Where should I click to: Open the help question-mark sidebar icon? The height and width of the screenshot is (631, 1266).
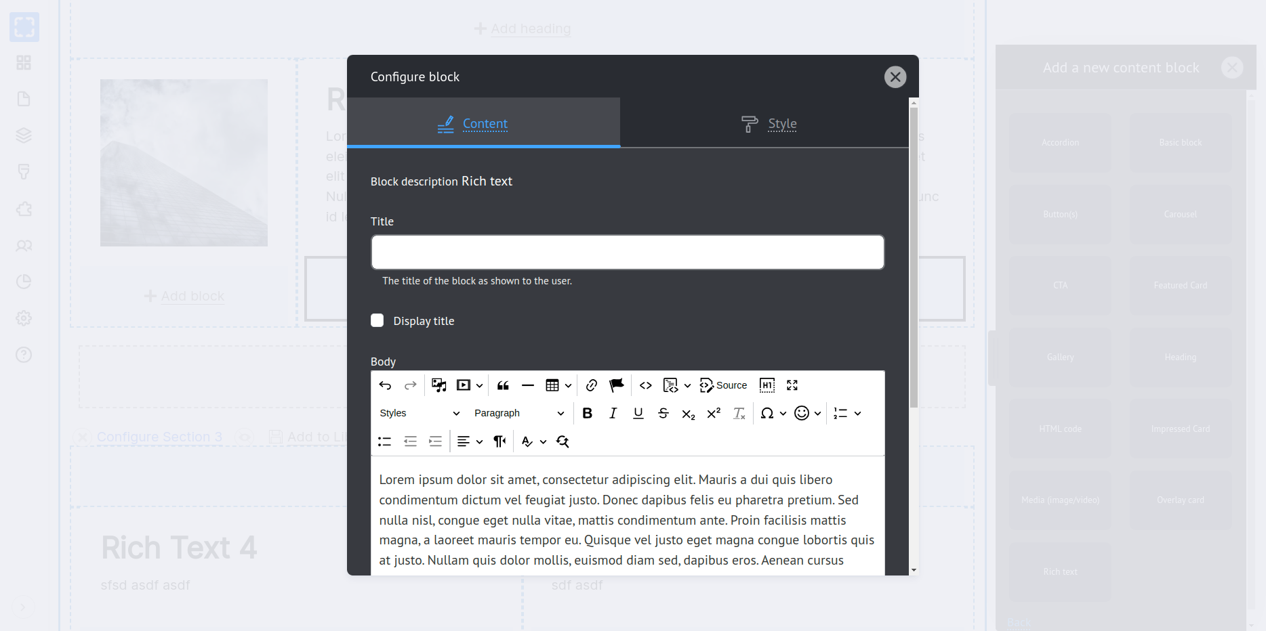pos(24,355)
